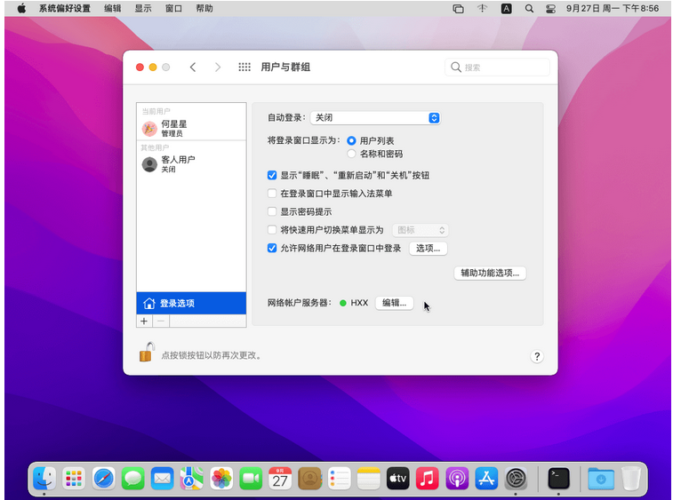Open Apple TV from the Dock
673x500 pixels.
tap(398, 478)
